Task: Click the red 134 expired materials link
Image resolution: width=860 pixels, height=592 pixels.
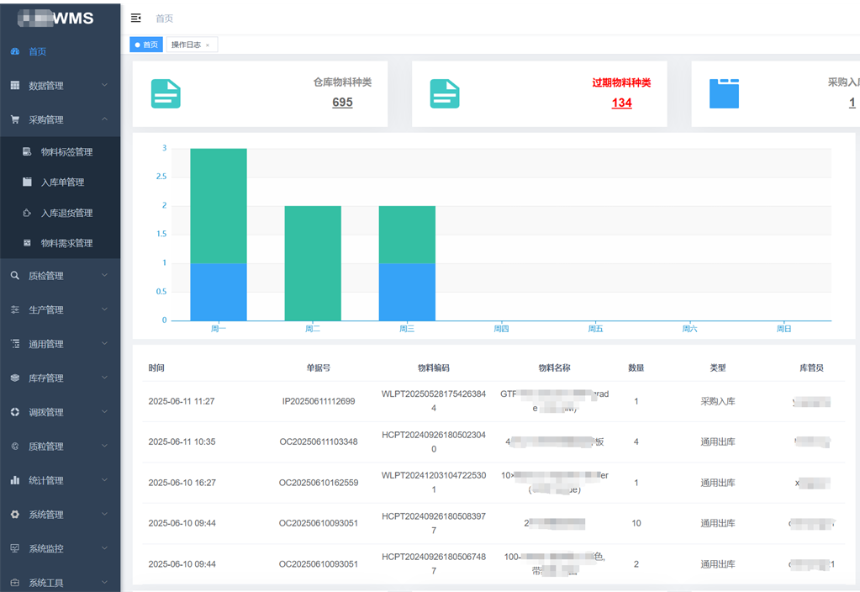Action: (x=621, y=103)
